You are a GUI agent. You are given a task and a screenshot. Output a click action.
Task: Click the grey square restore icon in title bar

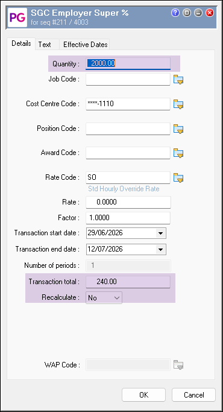187,13
